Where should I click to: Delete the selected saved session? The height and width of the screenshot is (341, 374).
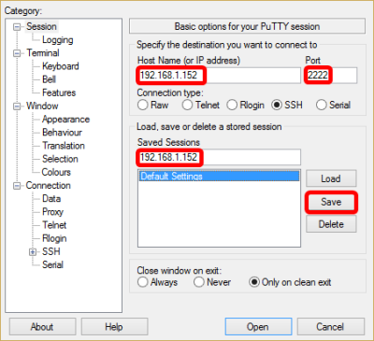[331, 224]
